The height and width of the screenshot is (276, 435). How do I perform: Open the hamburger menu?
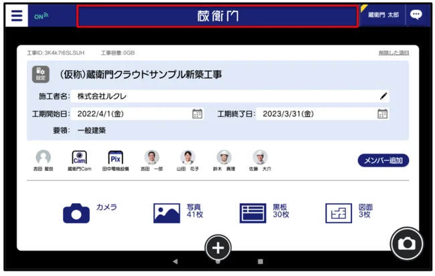(x=17, y=15)
